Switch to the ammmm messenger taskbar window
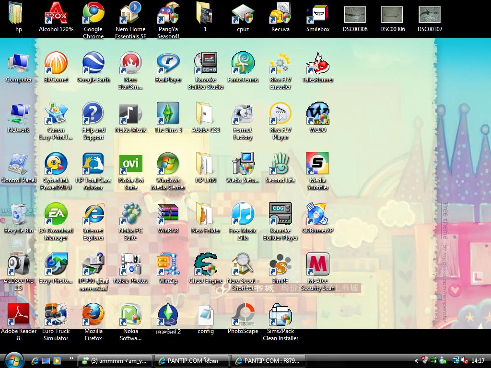Viewport: 491px width, 368px height. [x=115, y=361]
